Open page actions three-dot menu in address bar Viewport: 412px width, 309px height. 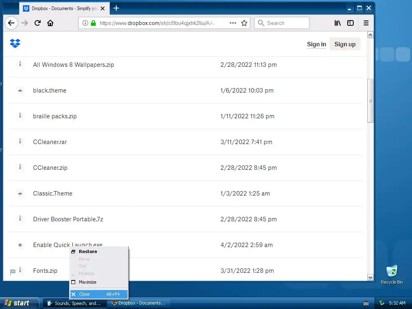point(233,23)
